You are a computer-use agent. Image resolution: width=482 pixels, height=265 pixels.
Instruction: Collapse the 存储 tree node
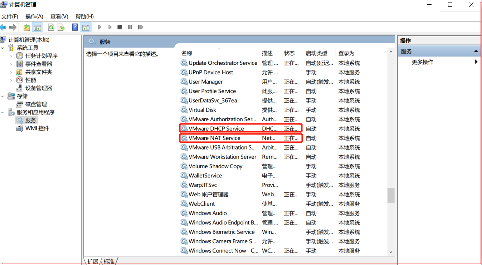tap(3, 96)
